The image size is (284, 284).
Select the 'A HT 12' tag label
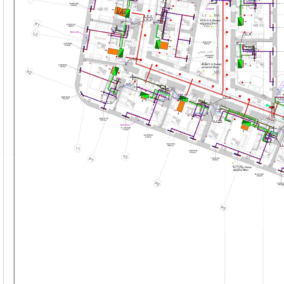click(x=218, y=121)
